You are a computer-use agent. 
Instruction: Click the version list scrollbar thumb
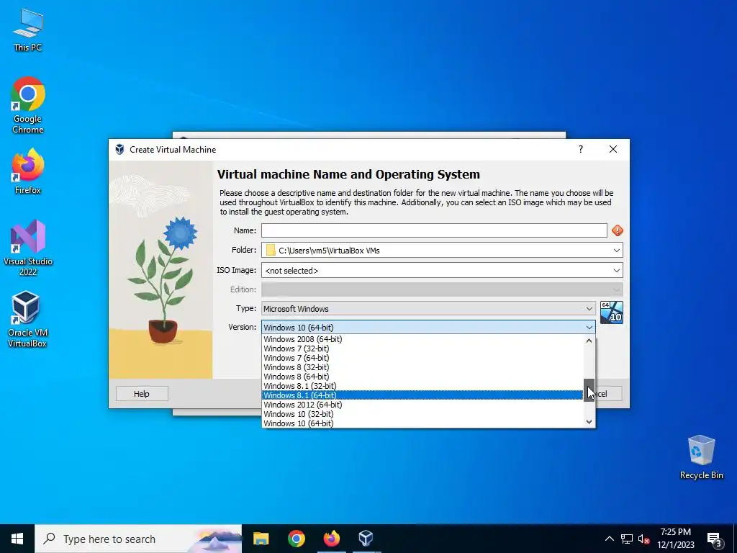tap(589, 390)
